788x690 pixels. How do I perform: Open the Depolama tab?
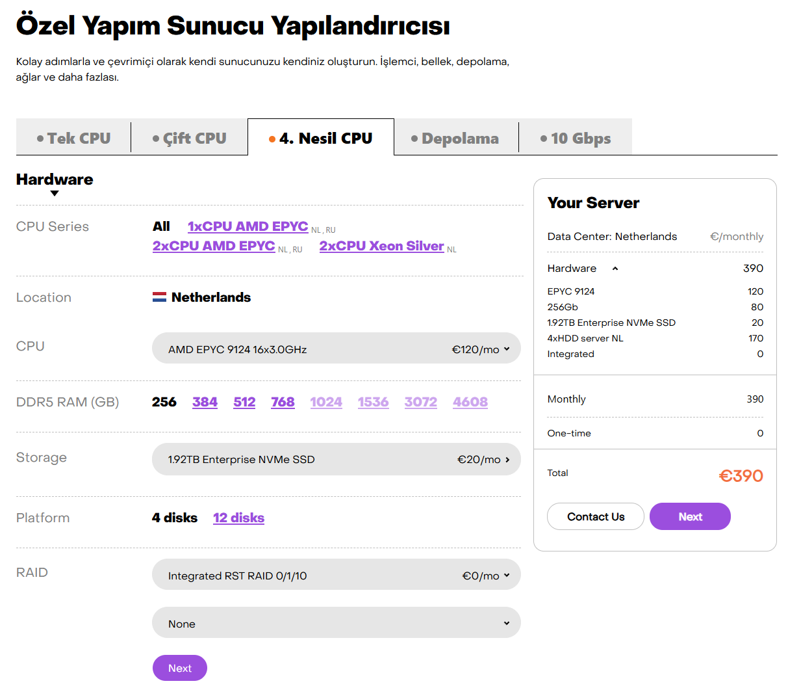[x=455, y=138]
